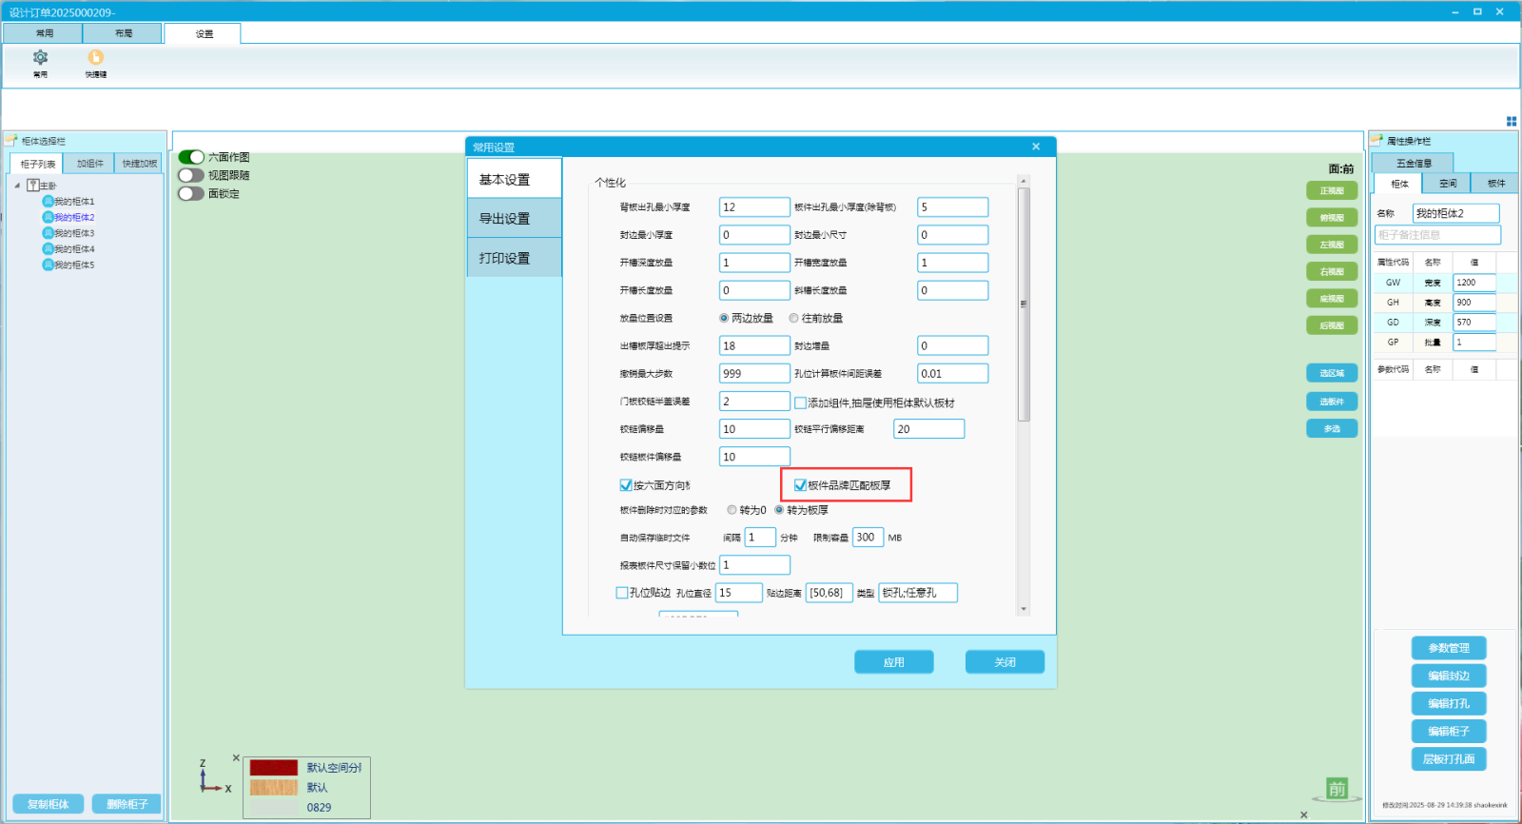Screen dimensions: 1522x824
Task: Uncheck the 板件品牌匹配板厚 checkbox
Action: 800,485
